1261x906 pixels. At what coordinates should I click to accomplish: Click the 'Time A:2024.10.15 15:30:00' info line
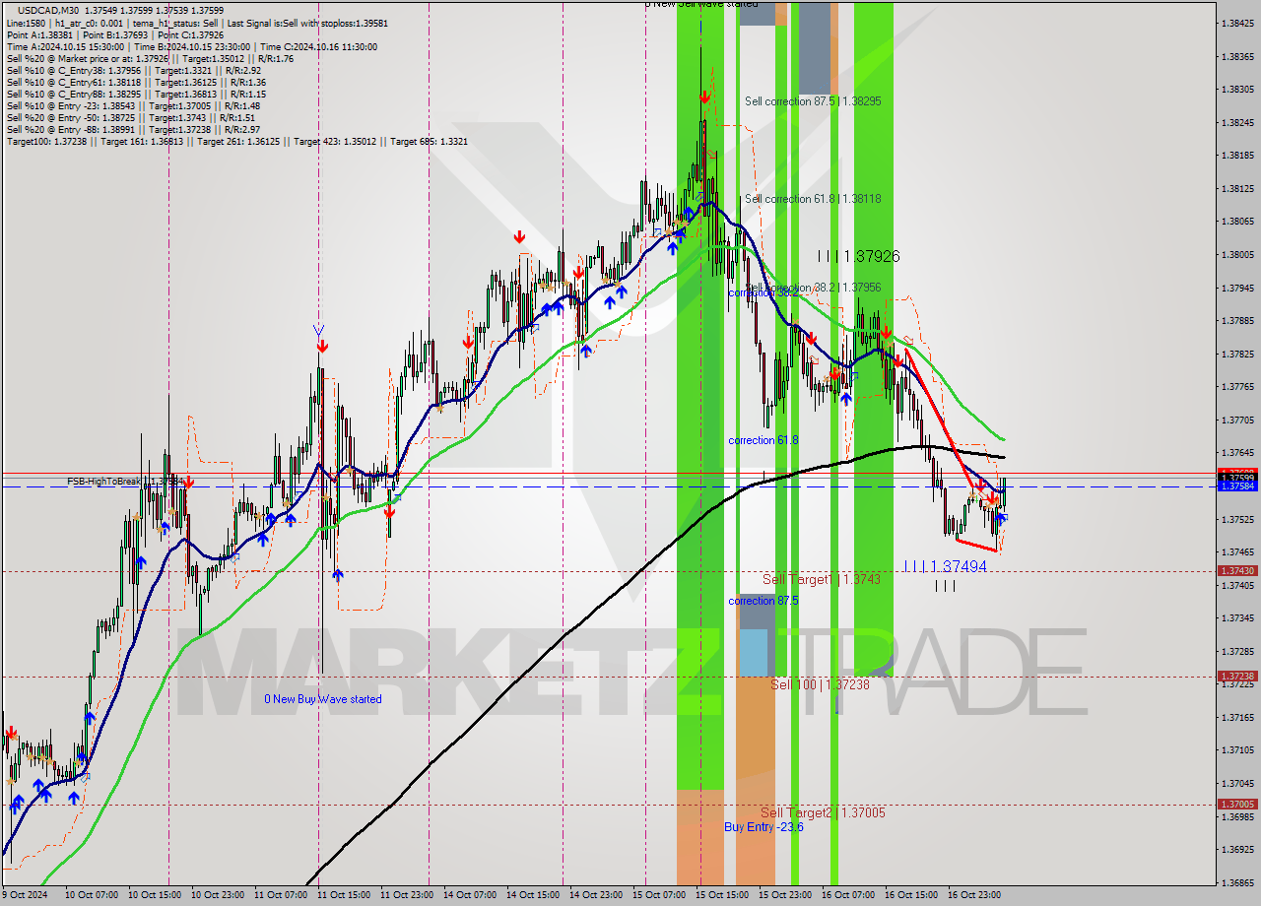191,46
